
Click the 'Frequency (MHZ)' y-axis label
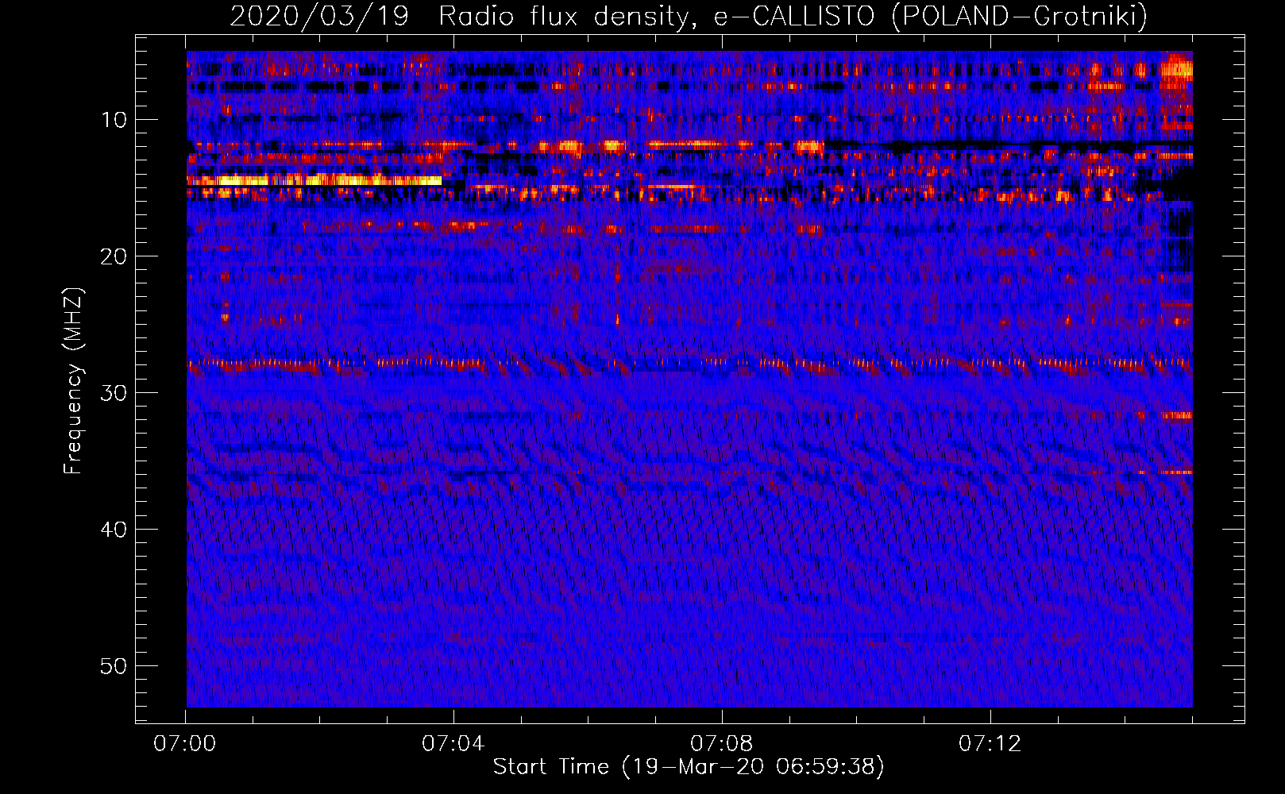(73, 381)
